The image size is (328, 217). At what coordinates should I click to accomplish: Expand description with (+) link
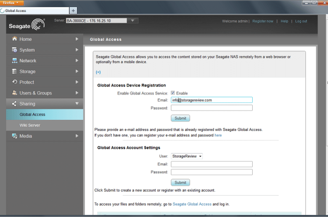coord(98,72)
